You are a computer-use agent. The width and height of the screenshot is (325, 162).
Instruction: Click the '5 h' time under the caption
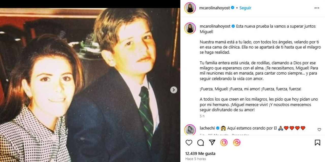pyautogui.click(x=202, y=116)
